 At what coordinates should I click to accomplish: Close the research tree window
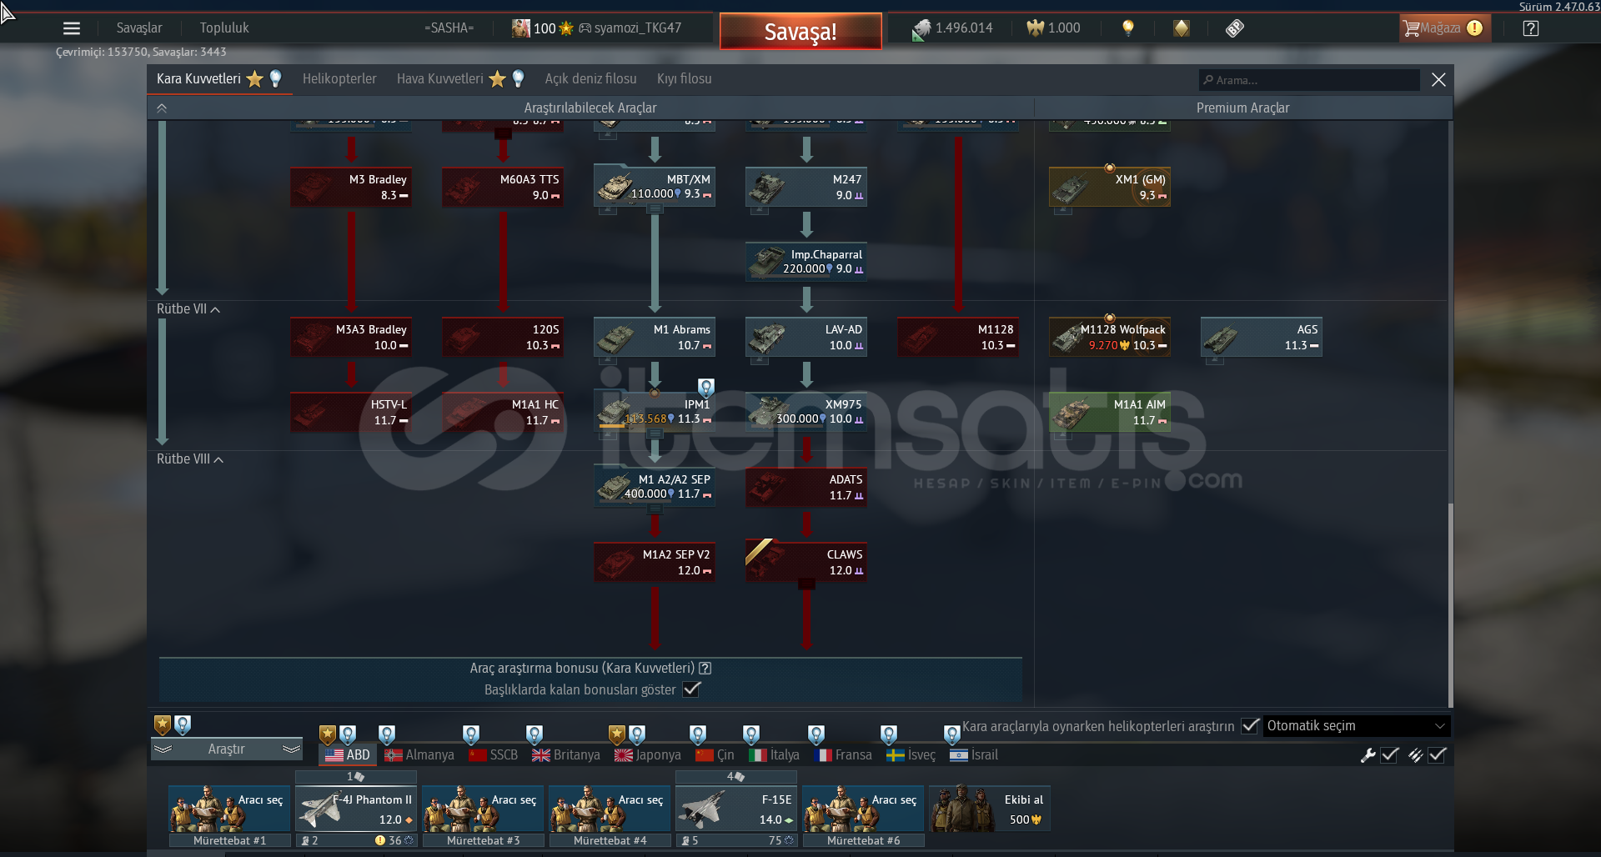point(1438,80)
